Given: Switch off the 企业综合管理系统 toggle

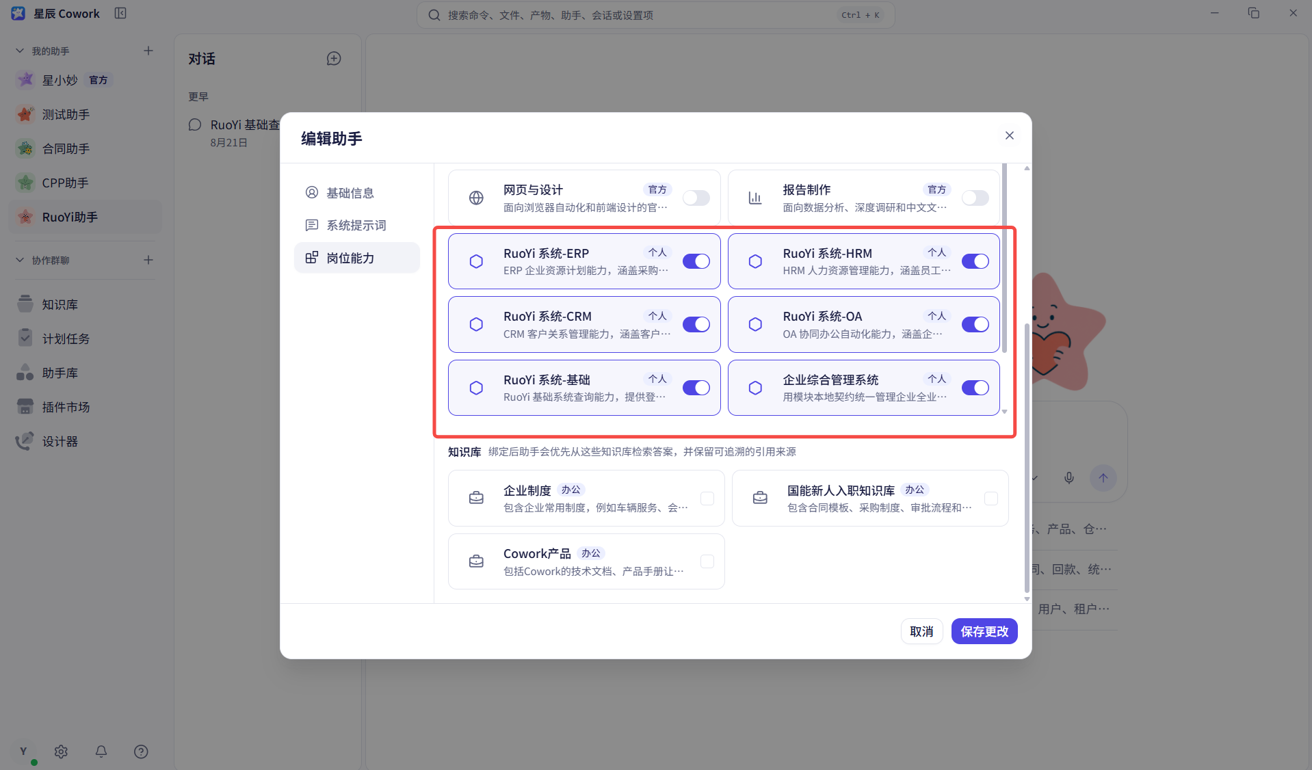Looking at the screenshot, I should tap(975, 388).
